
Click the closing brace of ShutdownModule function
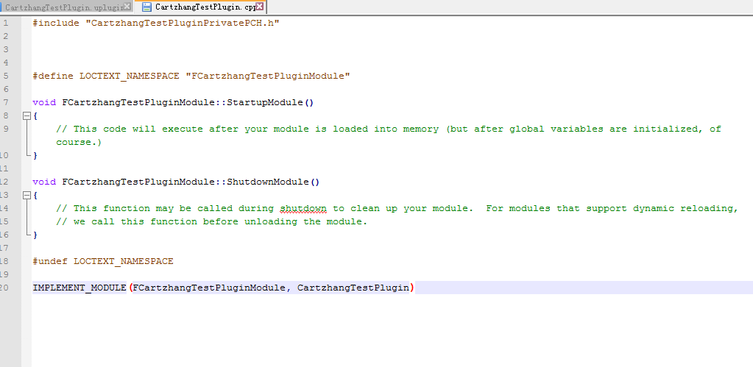pos(35,235)
